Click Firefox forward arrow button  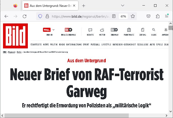pos(15,16)
